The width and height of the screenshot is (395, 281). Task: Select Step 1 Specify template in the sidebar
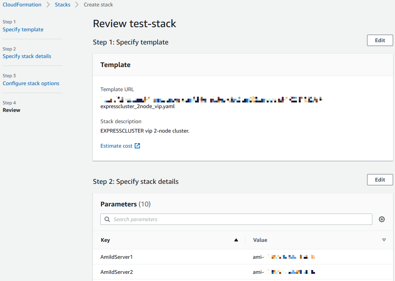23,29
